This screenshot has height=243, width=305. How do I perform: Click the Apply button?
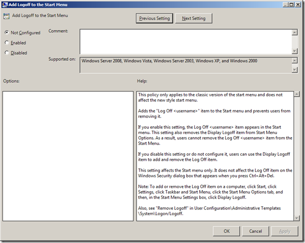pos(284,231)
